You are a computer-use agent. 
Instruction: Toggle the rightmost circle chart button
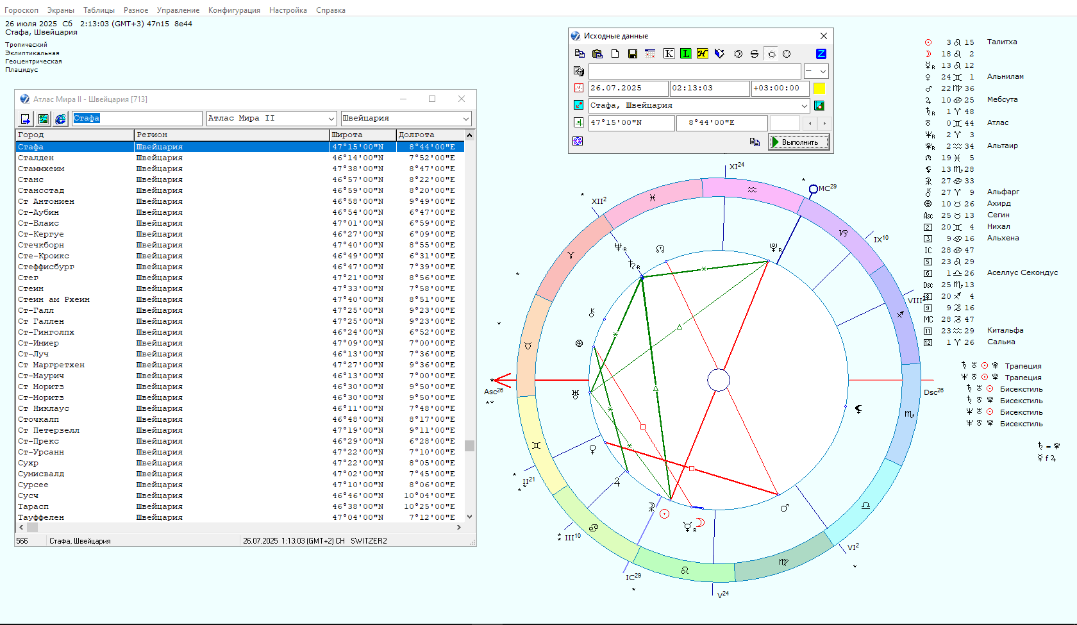[x=787, y=54]
